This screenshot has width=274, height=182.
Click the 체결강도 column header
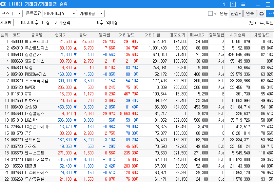262,35
